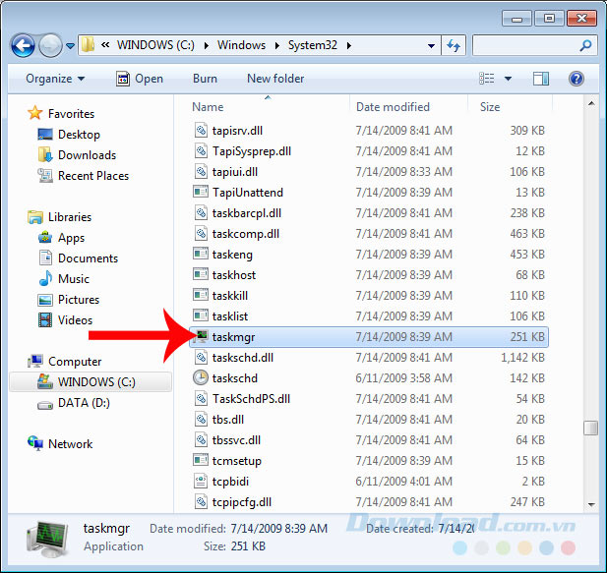This screenshot has height=573, width=607.
Task: Click the taskhost application icon
Action: [x=201, y=274]
